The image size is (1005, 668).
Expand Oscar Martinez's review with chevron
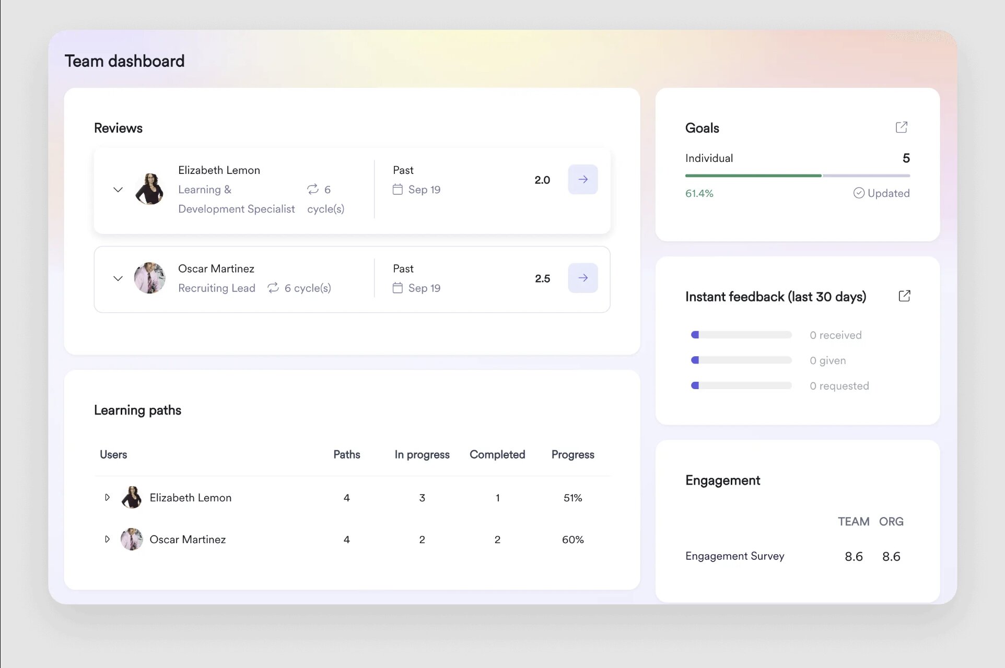pyautogui.click(x=118, y=278)
